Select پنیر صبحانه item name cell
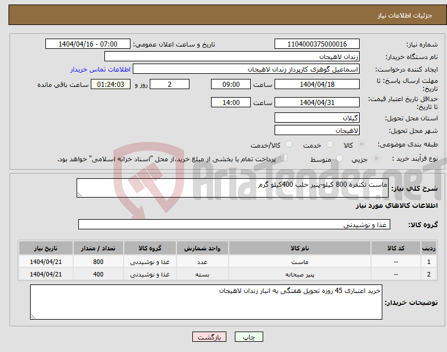The image size is (447, 352). 300,274
